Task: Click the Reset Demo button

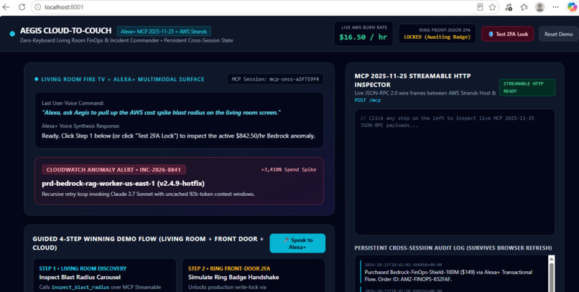Action: click(x=559, y=34)
